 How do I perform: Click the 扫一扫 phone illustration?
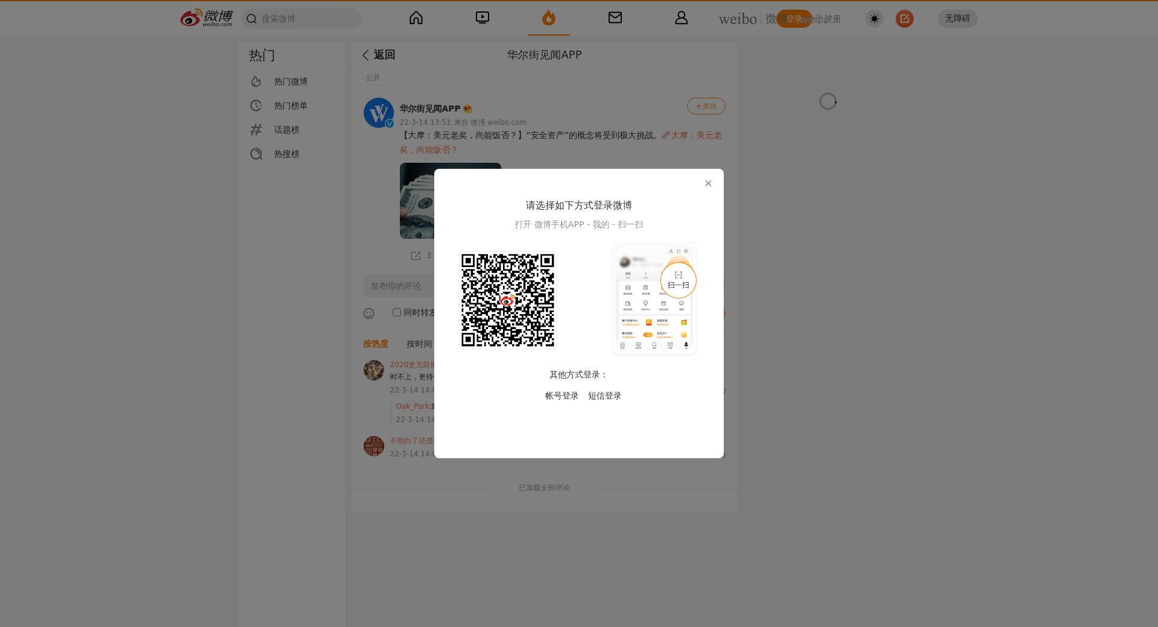pyautogui.click(x=654, y=298)
